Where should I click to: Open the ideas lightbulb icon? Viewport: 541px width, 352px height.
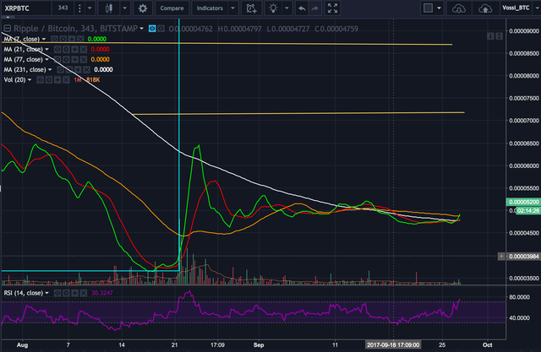click(x=273, y=8)
